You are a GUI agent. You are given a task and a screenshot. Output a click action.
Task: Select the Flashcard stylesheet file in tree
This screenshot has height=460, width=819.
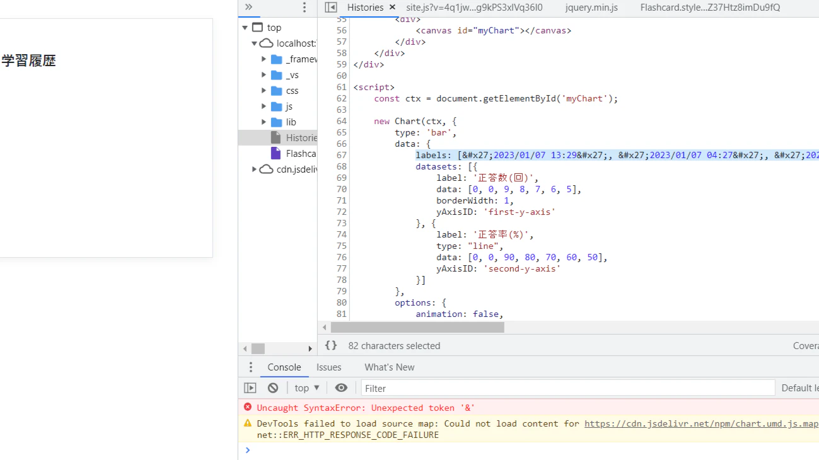pos(278,153)
